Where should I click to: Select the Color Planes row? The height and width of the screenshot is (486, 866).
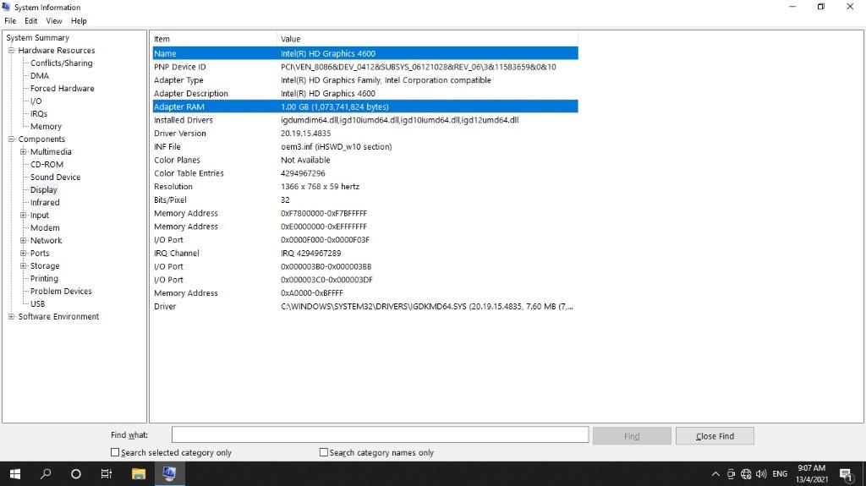[x=365, y=160]
